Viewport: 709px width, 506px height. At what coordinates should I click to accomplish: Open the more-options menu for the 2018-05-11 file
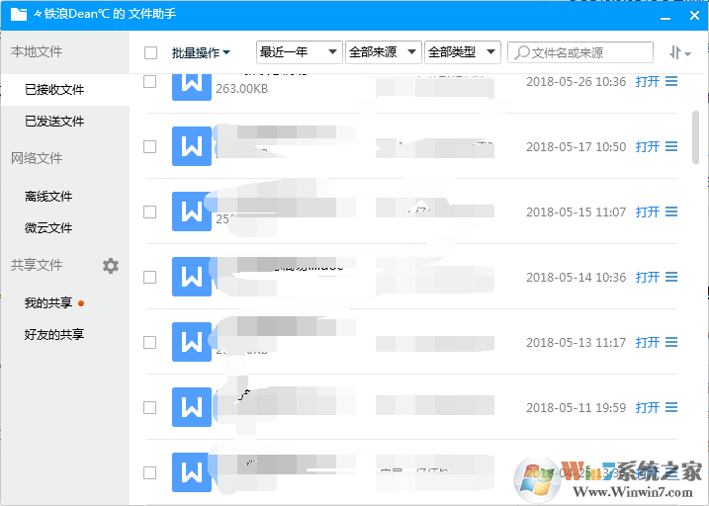(671, 407)
